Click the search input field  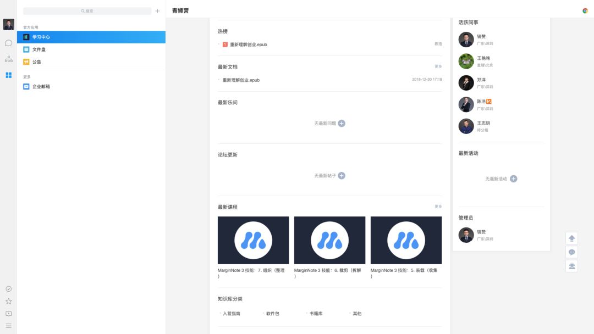87,11
